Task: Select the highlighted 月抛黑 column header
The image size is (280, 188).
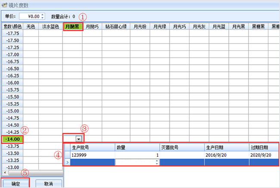Action: (x=72, y=27)
